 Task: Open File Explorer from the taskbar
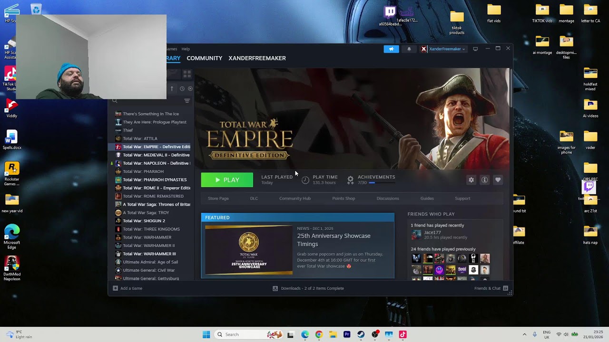pos(333,334)
